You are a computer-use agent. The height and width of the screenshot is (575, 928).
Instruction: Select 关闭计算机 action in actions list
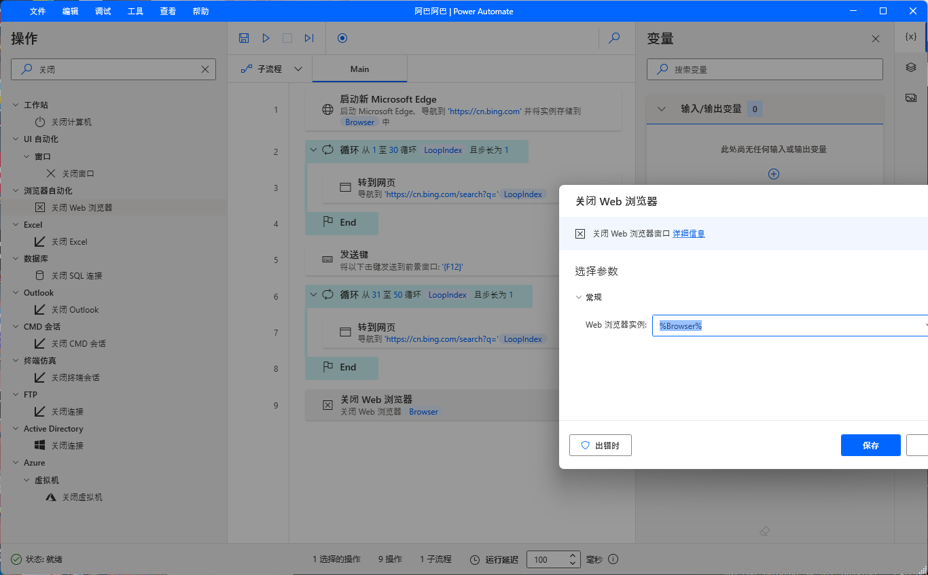click(x=71, y=122)
